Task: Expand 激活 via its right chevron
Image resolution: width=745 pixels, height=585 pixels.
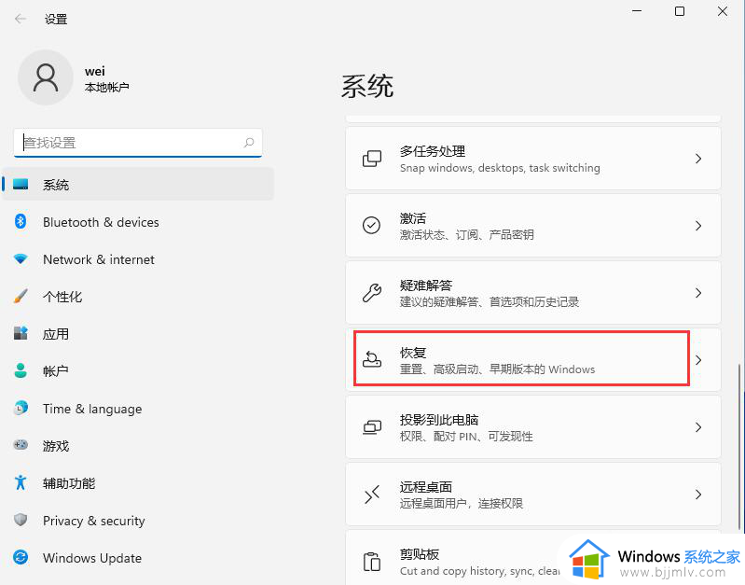Action: pos(698,226)
